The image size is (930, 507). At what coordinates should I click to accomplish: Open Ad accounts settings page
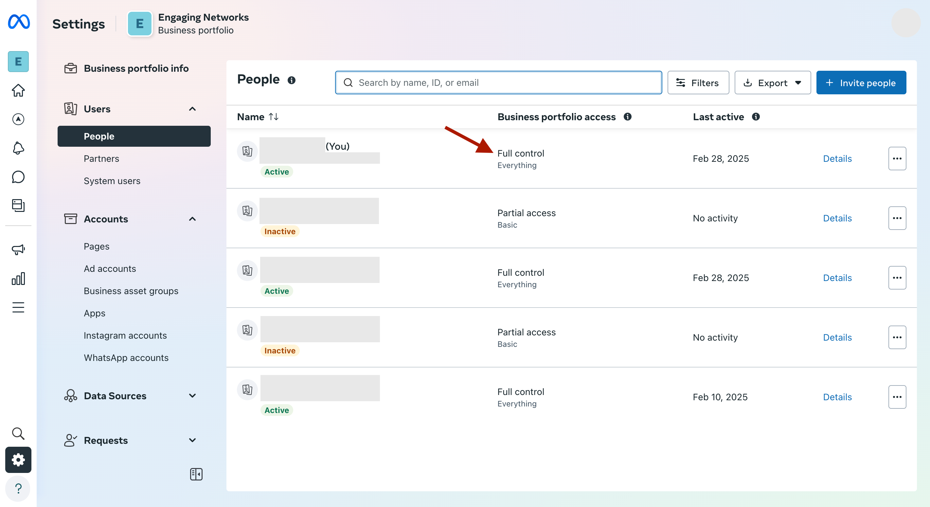click(110, 269)
